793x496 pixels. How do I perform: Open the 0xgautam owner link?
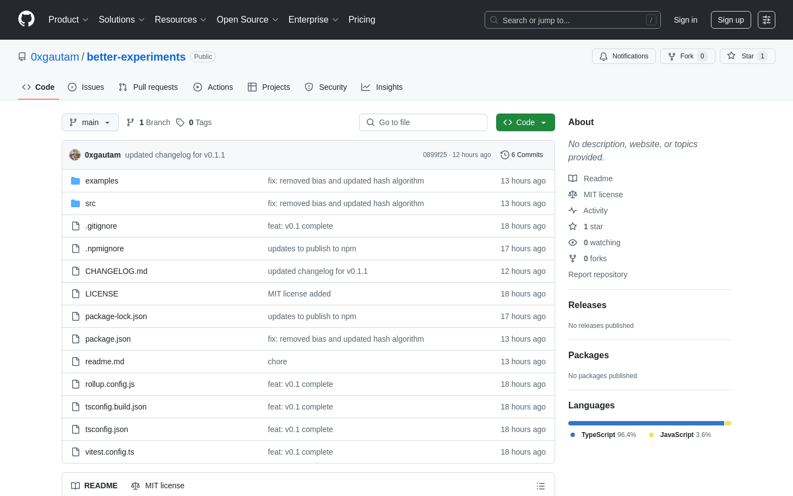55,57
